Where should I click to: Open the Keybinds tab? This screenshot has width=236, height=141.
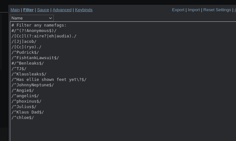tap(84, 10)
